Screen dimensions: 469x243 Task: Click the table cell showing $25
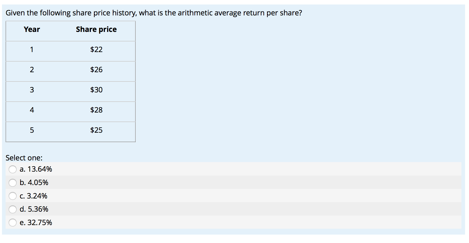click(96, 130)
